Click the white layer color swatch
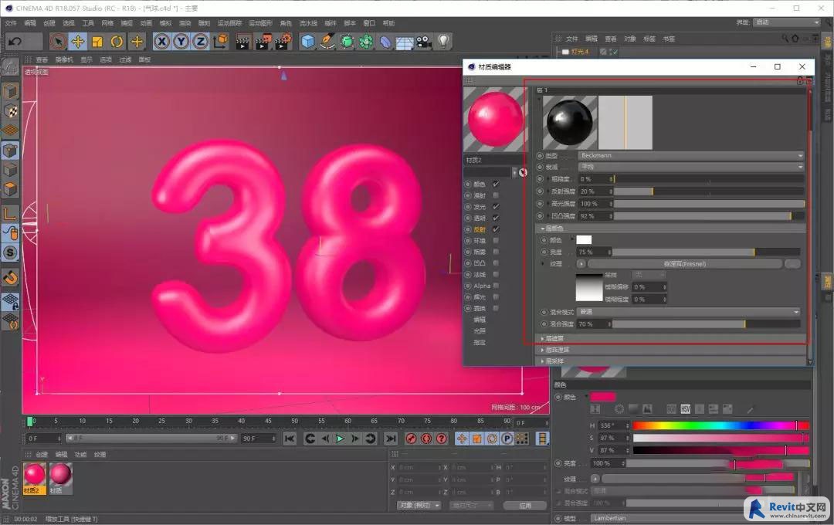Image resolution: width=834 pixels, height=525 pixels. (x=584, y=240)
